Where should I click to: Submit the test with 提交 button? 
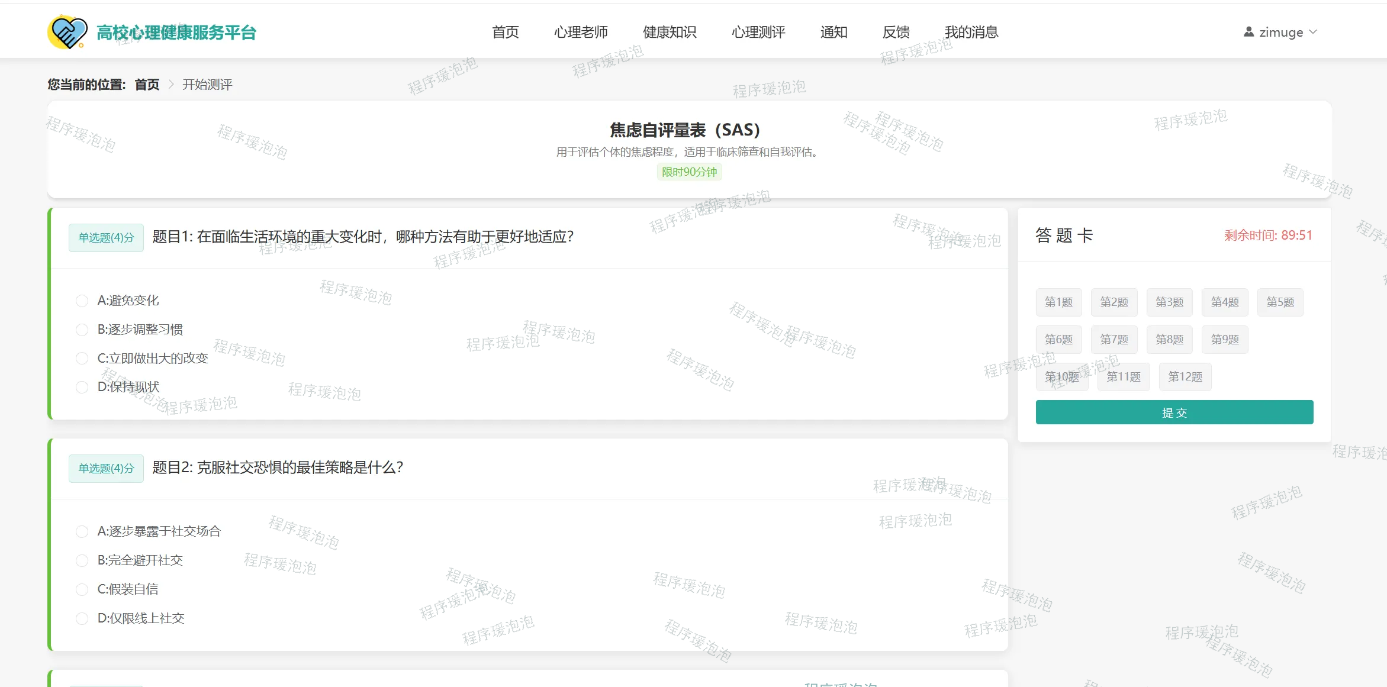(1174, 412)
